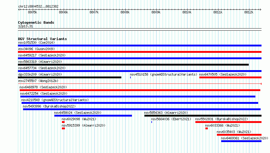Select the blue nsv6459217 variant bar
The width and height of the screenshot is (270, 153).
140,58
